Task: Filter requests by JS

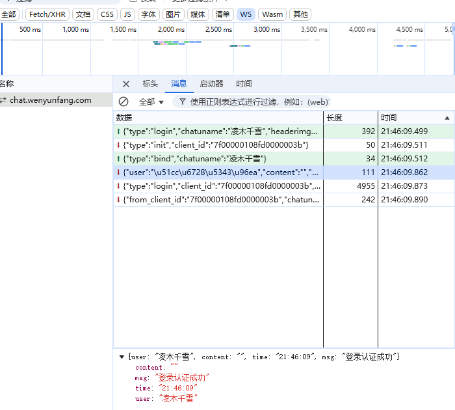Action: coord(127,14)
